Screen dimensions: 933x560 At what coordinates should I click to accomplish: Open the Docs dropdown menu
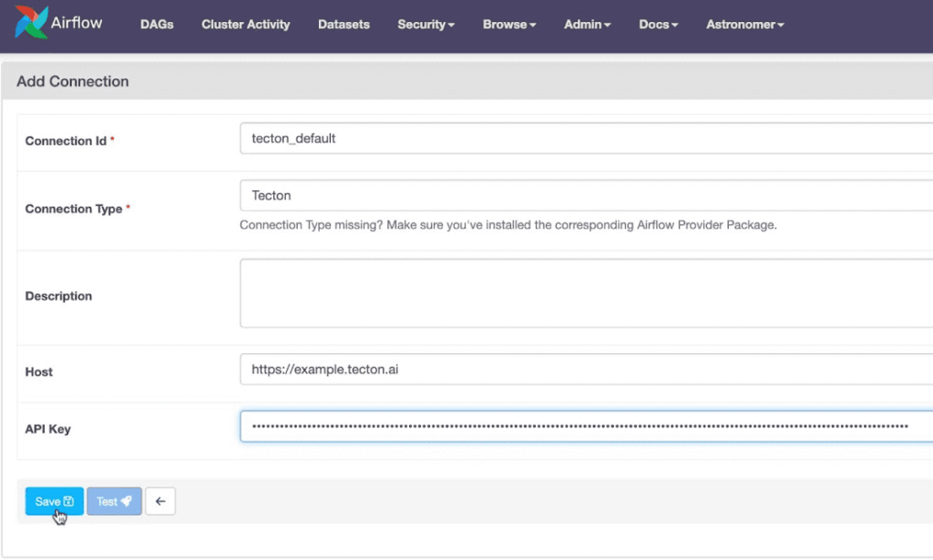(658, 25)
